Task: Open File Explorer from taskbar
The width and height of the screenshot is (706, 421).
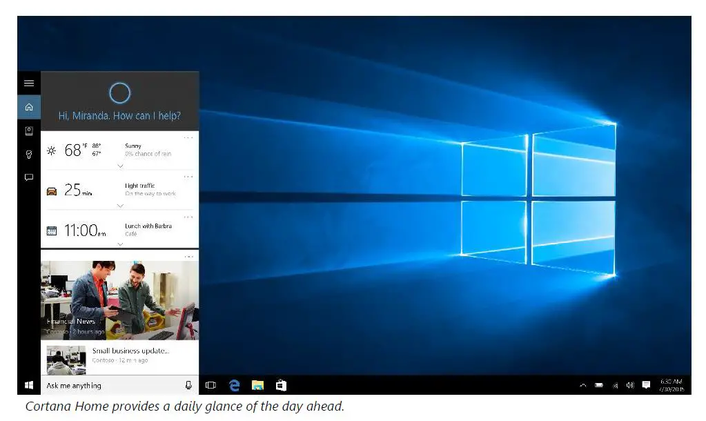Action: point(257,385)
